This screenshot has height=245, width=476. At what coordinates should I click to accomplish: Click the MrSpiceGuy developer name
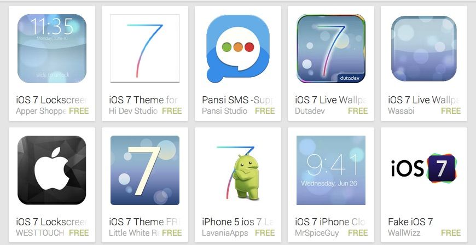317,233
